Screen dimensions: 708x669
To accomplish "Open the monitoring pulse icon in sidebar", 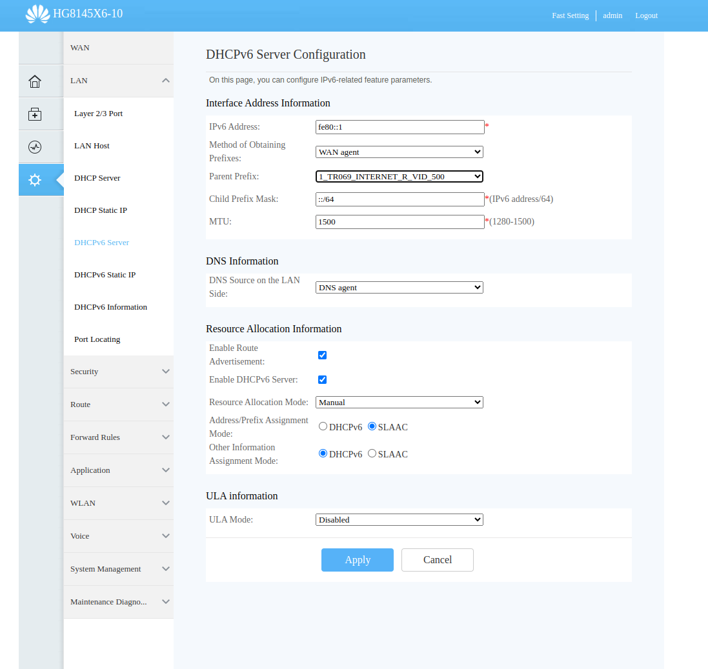I will [35, 147].
